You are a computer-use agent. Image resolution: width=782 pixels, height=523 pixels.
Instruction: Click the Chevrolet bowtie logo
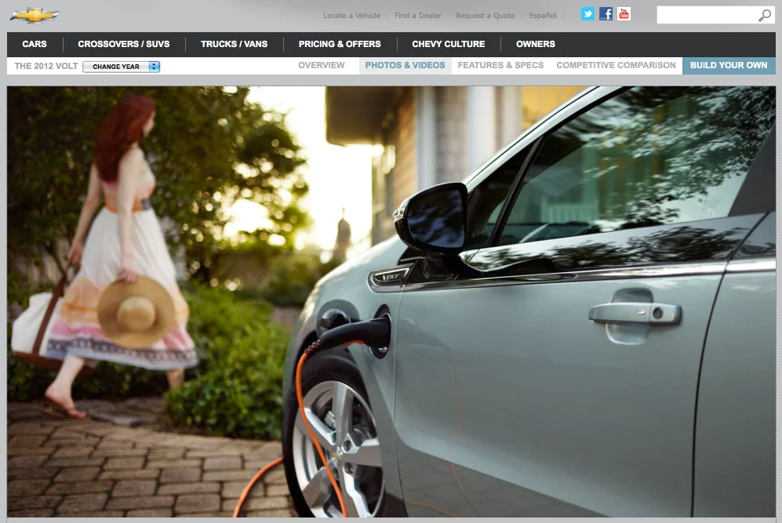(x=35, y=16)
